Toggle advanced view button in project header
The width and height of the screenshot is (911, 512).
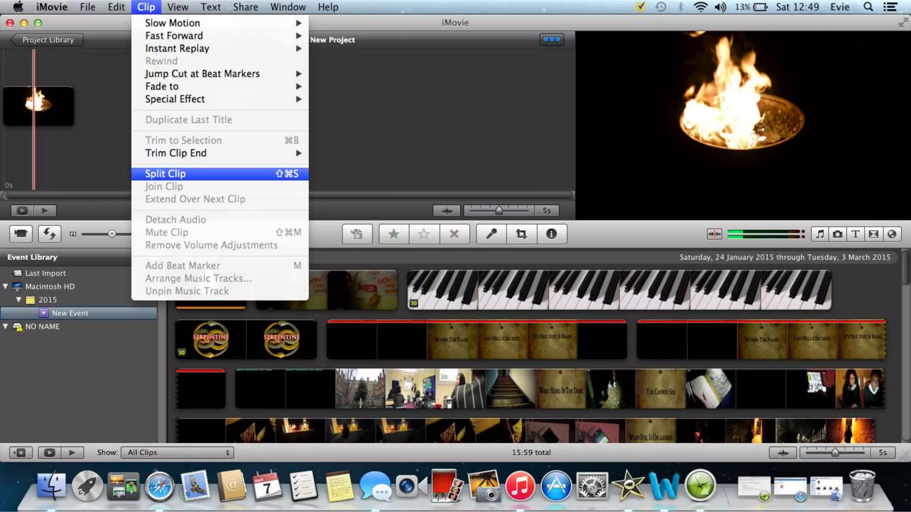tap(552, 40)
